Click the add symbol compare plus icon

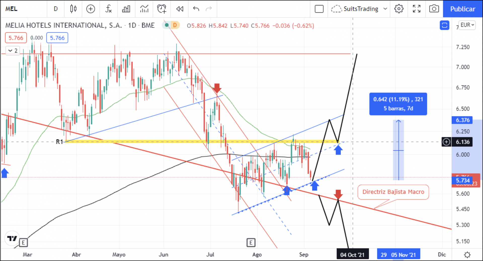(91, 9)
